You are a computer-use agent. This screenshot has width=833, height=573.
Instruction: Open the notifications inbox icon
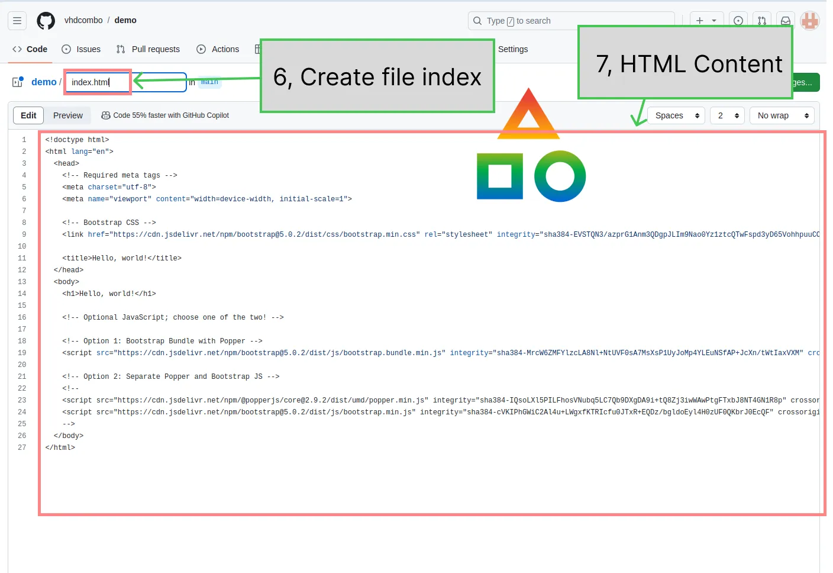[x=786, y=21]
